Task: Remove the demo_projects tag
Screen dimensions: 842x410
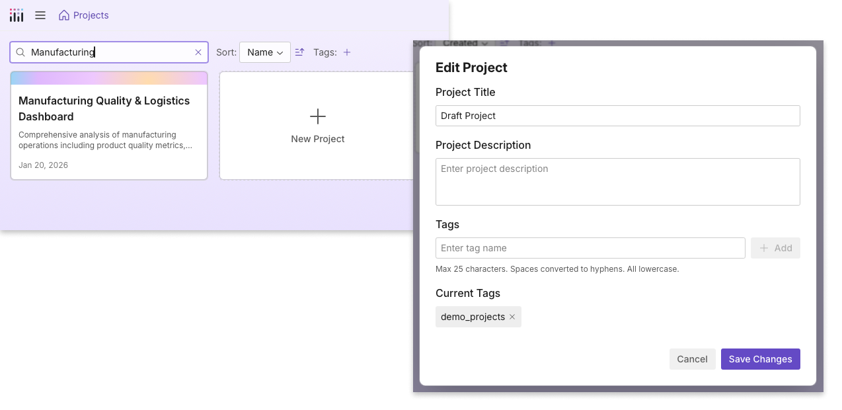Action: 512,317
